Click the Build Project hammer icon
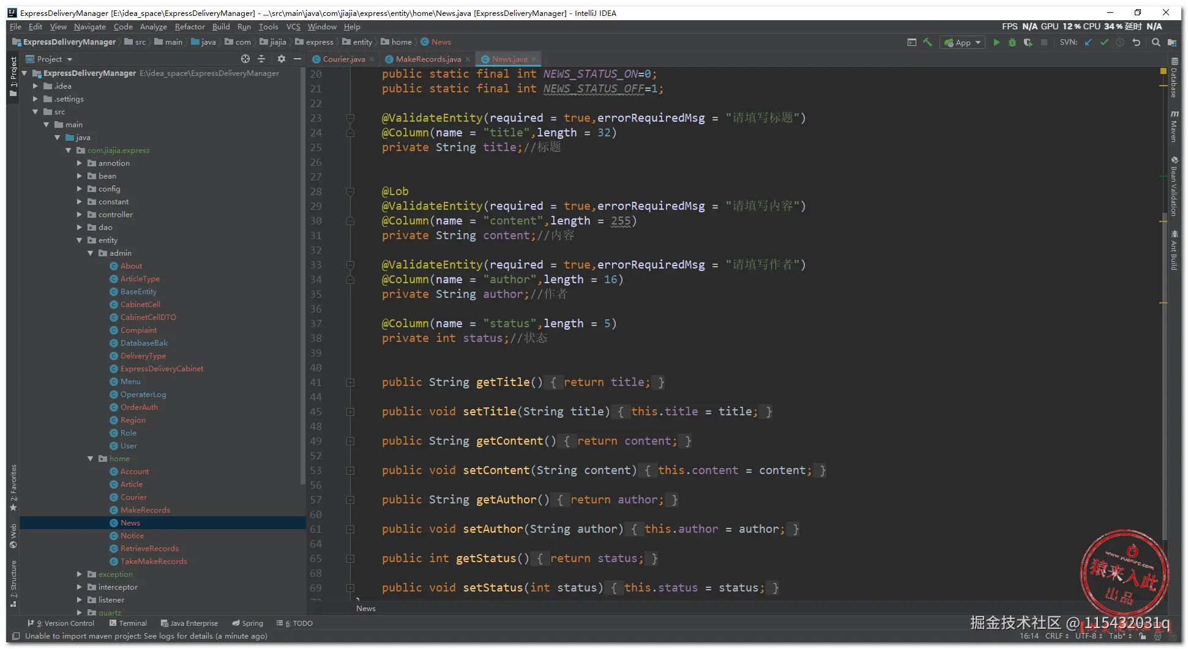This screenshot has width=1188, height=649. coord(928,42)
